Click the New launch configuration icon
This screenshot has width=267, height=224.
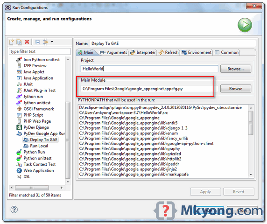point(11,42)
